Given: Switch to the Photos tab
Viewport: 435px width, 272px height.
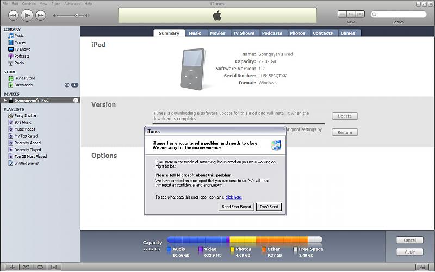Looking at the screenshot, I should pos(297,33).
